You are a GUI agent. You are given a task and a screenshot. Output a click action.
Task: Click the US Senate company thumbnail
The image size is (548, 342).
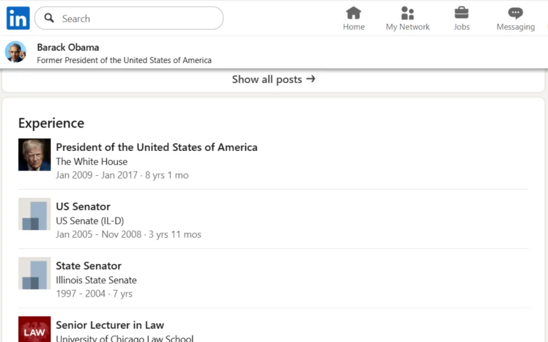35,215
